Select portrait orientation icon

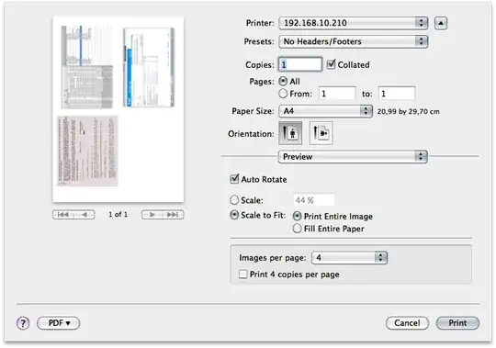point(290,133)
